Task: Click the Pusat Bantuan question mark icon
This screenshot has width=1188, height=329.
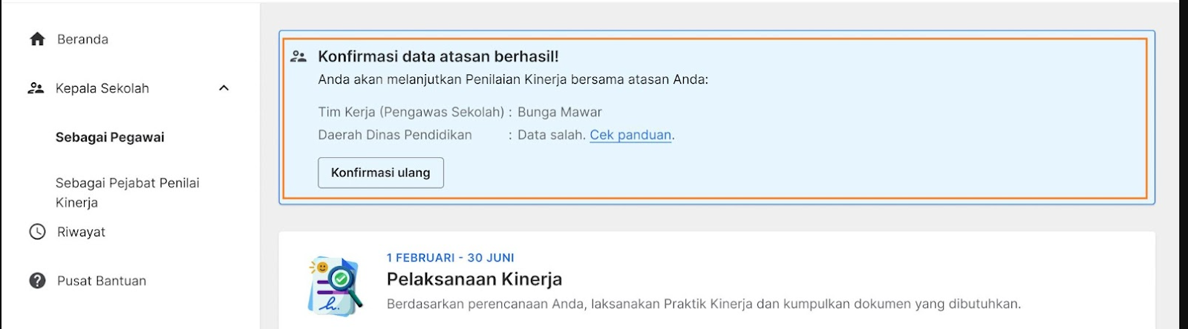Action: coord(37,281)
